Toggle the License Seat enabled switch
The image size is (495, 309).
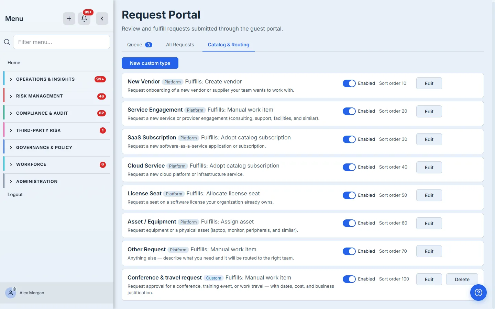[349, 195]
